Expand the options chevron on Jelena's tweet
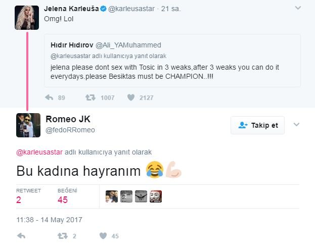Screen dimensions: 315x251 pyautogui.click(x=298, y=8)
